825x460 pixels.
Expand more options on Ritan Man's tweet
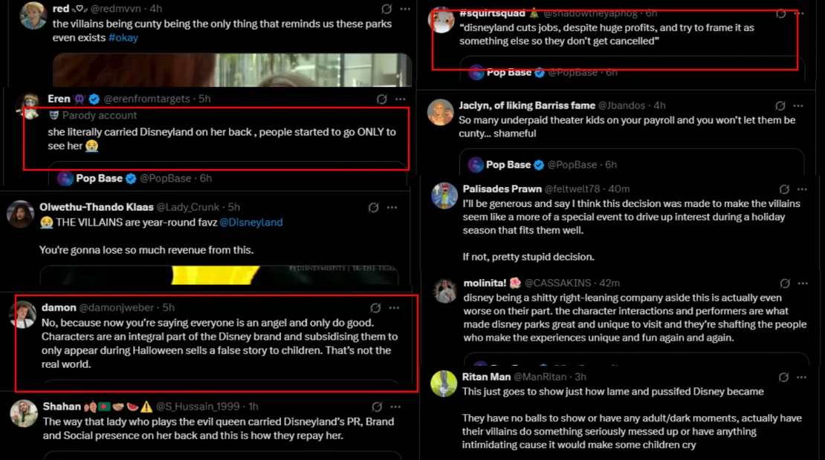803,377
